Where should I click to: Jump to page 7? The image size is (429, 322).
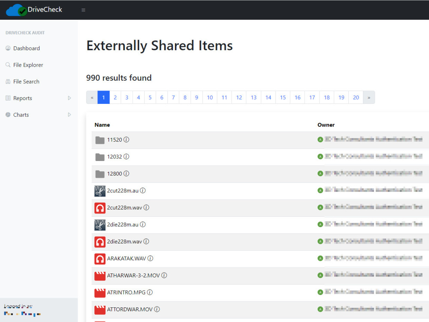173,97
